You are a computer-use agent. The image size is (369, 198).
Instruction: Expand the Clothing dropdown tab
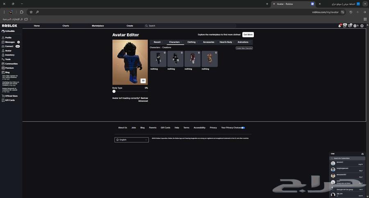click(193, 42)
